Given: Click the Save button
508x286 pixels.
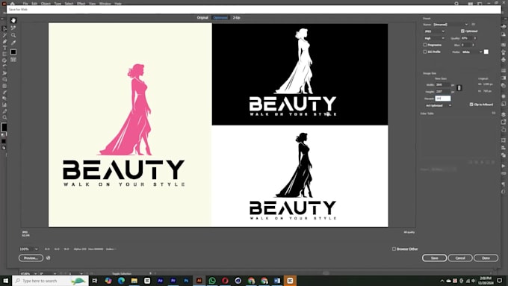Looking at the screenshot, I should tap(434, 258).
